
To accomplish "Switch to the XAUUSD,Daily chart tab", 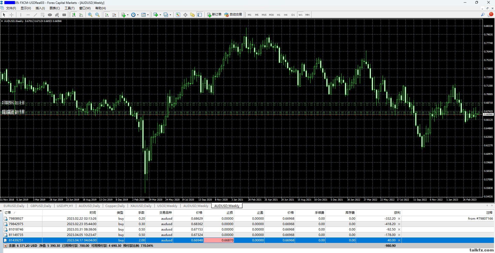I will click(x=141, y=206).
